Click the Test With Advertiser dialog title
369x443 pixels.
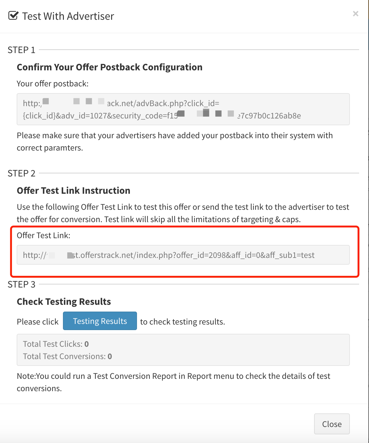68,16
